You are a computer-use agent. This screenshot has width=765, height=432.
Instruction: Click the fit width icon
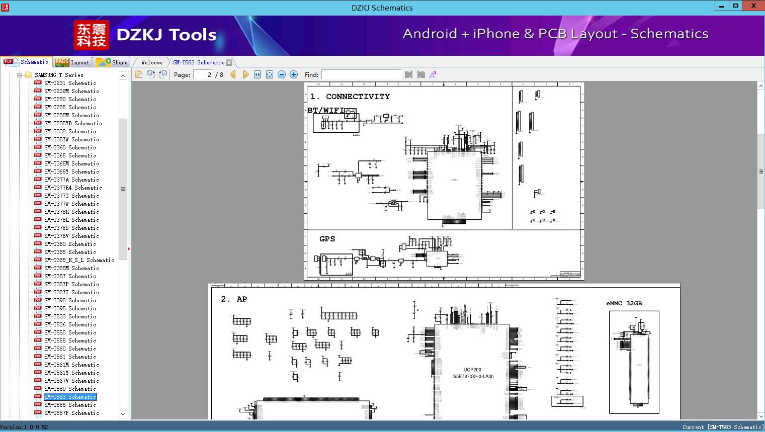(258, 74)
